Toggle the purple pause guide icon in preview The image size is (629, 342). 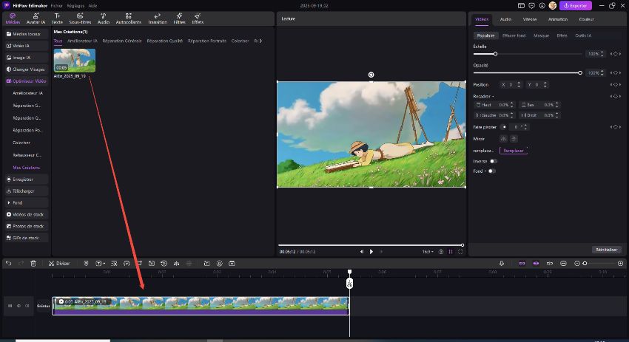pyautogui.click(x=451, y=251)
